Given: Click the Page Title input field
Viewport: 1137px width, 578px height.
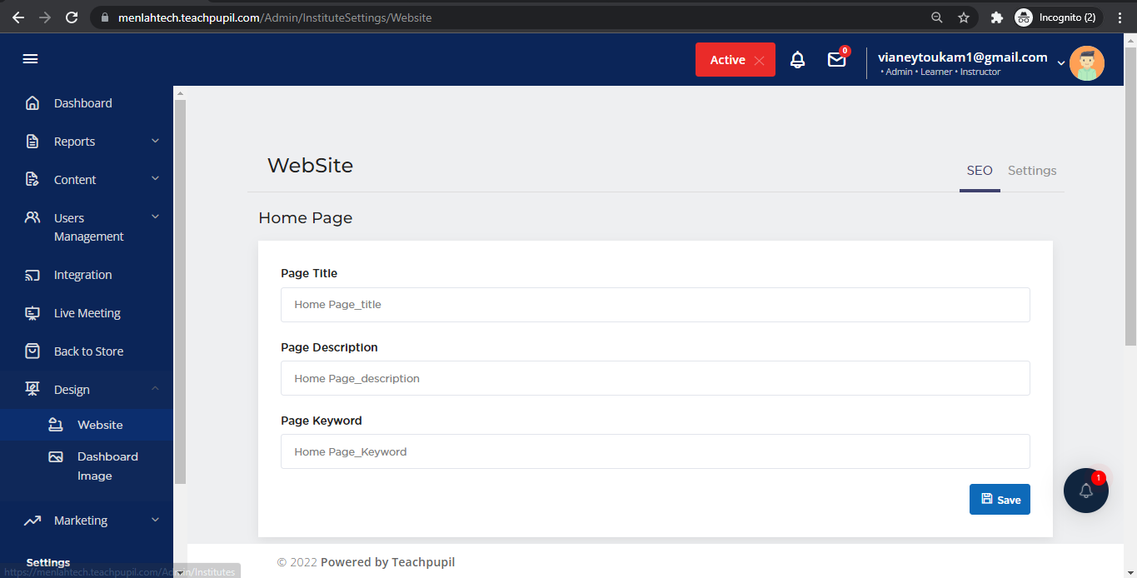Looking at the screenshot, I should 655,305.
